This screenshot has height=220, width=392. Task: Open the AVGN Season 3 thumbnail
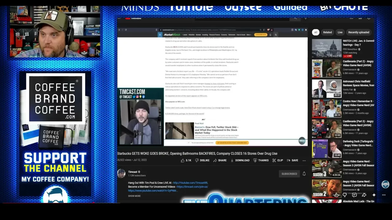327,169
